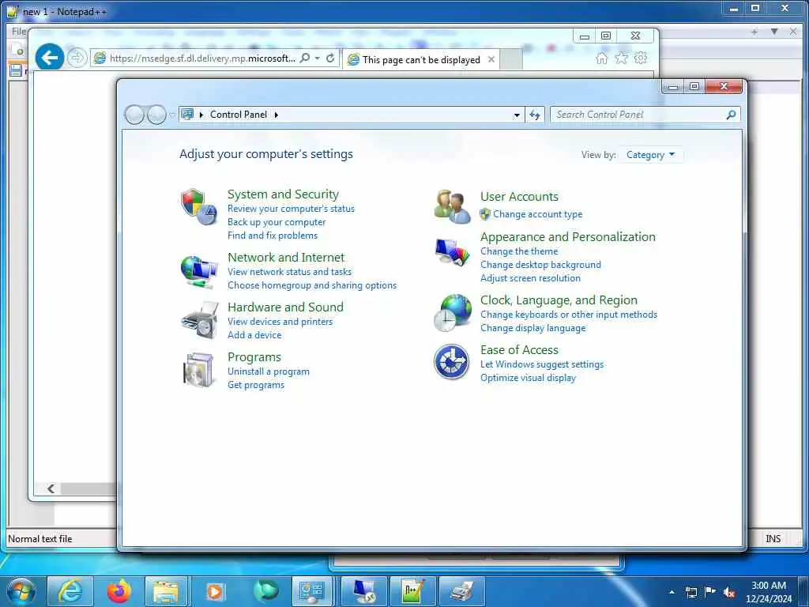809x607 pixels.
Task: Click 'Normal text file' in status bar
Action: point(40,538)
